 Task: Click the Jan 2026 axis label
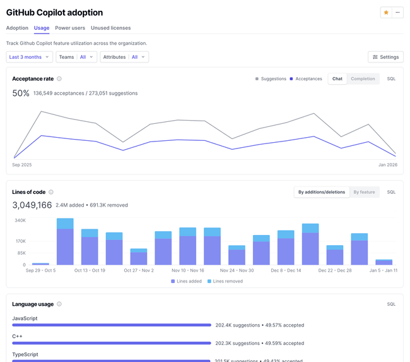pyautogui.click(x=388, y=165)
